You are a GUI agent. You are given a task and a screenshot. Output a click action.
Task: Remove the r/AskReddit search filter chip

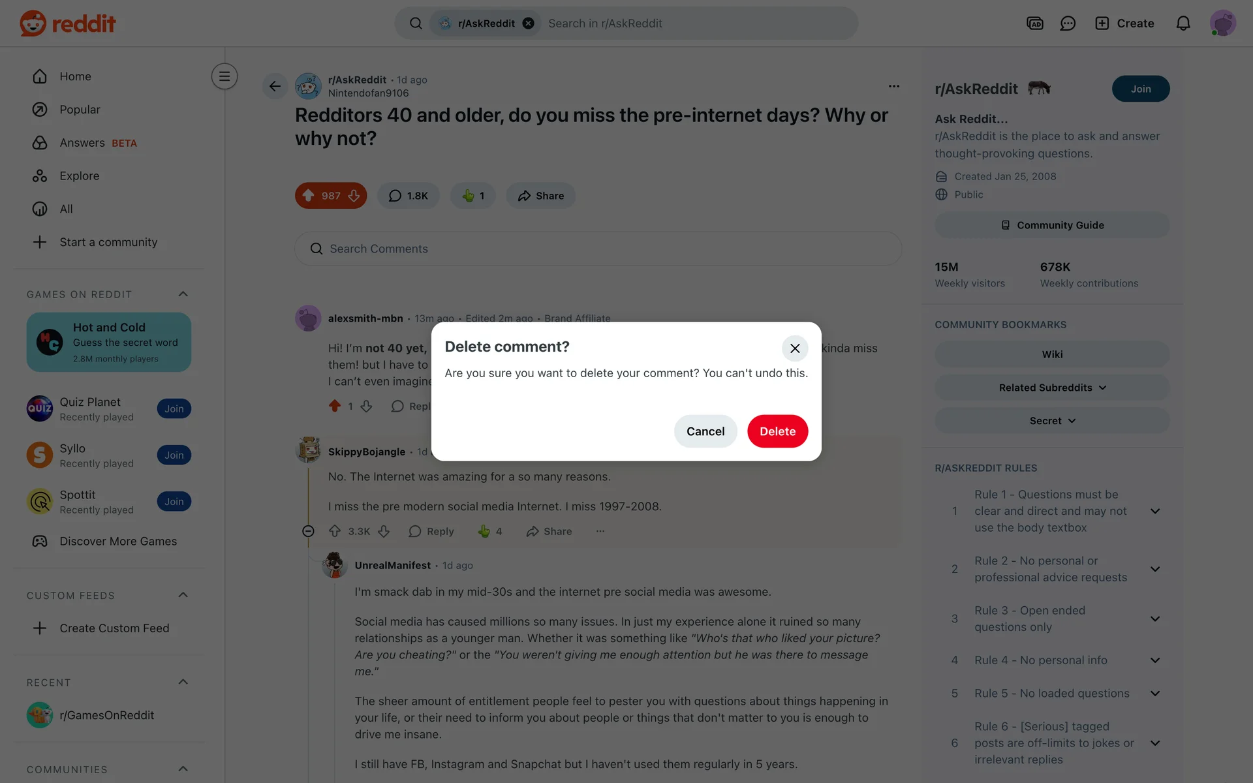[529, 23]
